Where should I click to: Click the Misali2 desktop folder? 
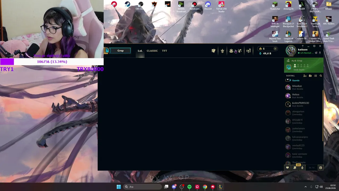[329, 6]
